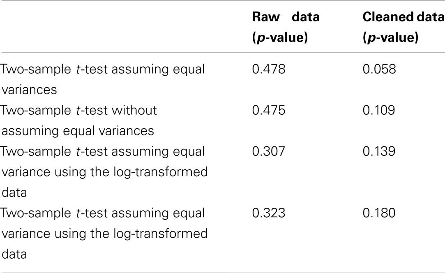The image size is (445, 273).
Task: Select the raw data p-value 0.323
Action: pyautogui.click(x=268, y=213)
